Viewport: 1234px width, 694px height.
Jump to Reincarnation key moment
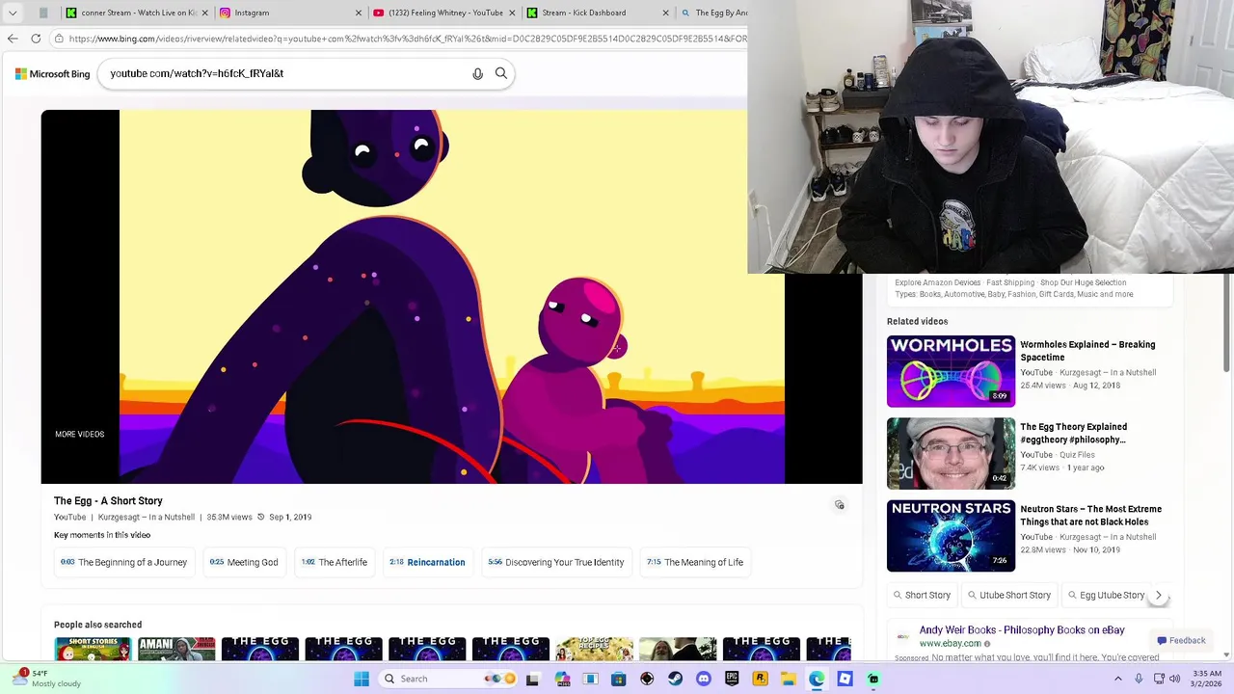tap(427, 562)
